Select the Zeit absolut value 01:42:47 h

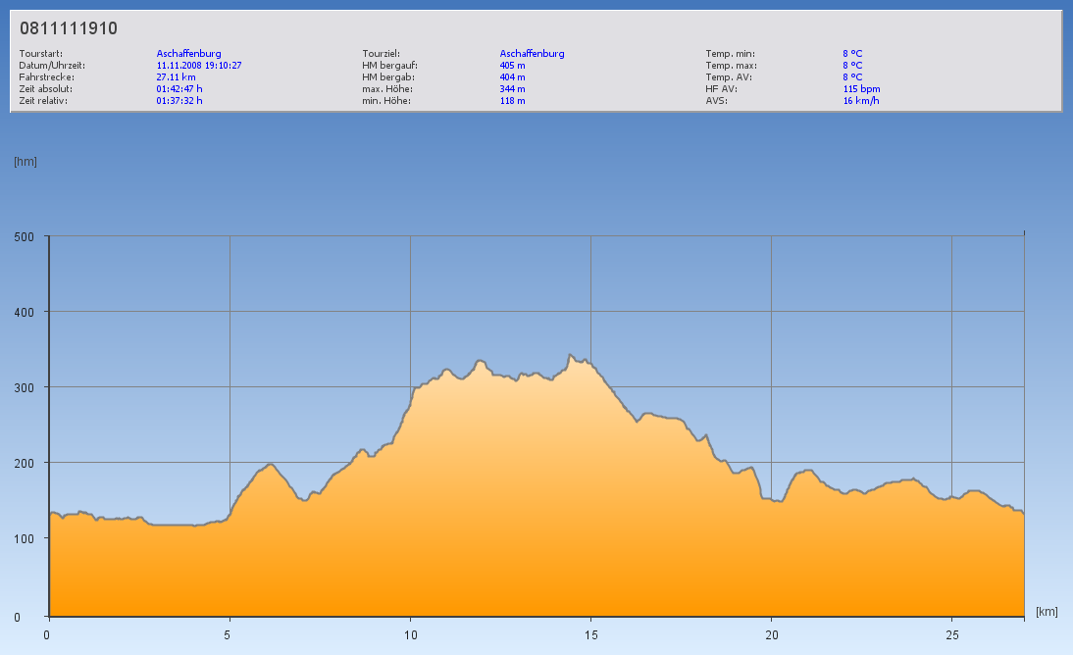coord(179,89)
